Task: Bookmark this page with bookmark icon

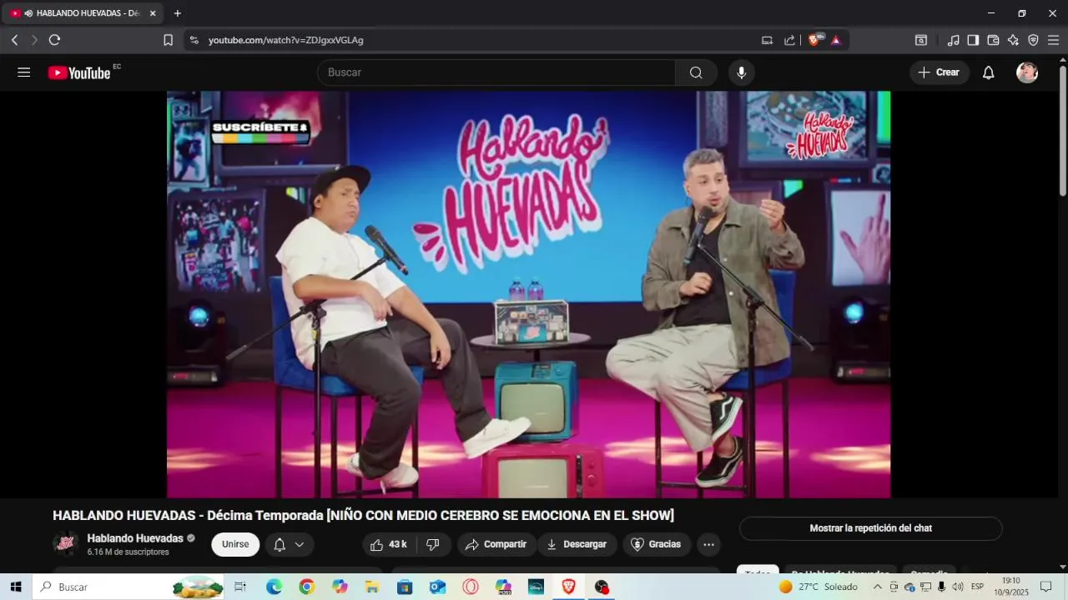Action: click(x=168, y=40)
